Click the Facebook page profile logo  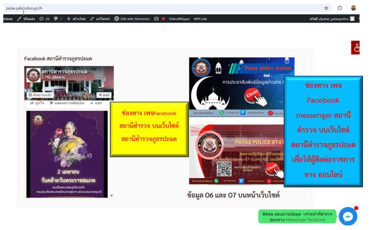tap(33, 75)
